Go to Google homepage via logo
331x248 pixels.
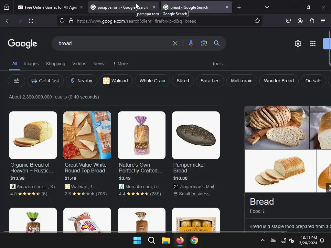tap(22, 44)
